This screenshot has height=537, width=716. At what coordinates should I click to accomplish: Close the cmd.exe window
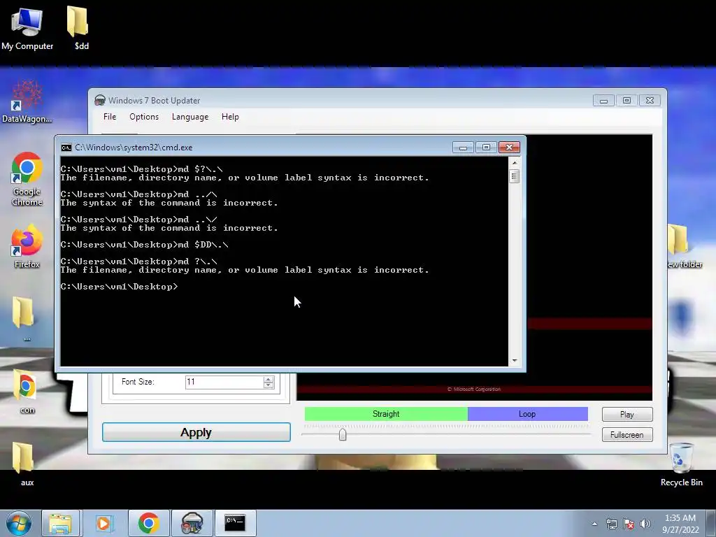509,148
